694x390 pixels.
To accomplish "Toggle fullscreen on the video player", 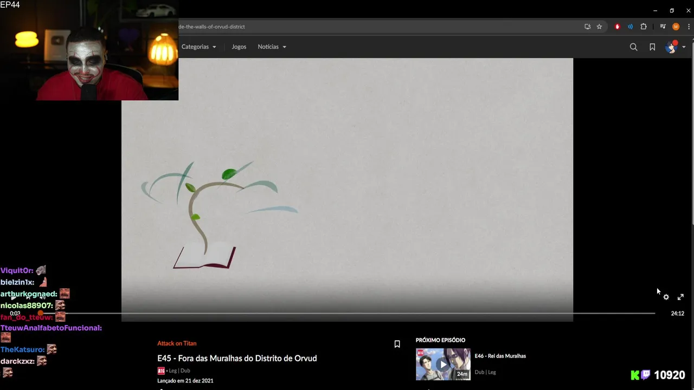I will [x=680, y=297].
